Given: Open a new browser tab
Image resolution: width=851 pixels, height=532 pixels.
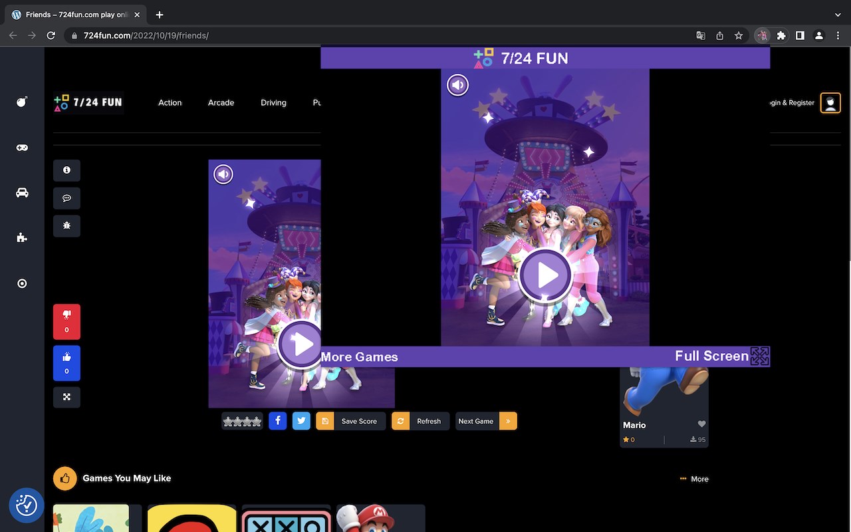Looking at the screenshot, I should click(x=160, y=15).
